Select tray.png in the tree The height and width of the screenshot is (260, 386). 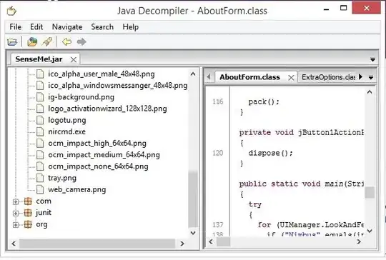pos(62,178)
